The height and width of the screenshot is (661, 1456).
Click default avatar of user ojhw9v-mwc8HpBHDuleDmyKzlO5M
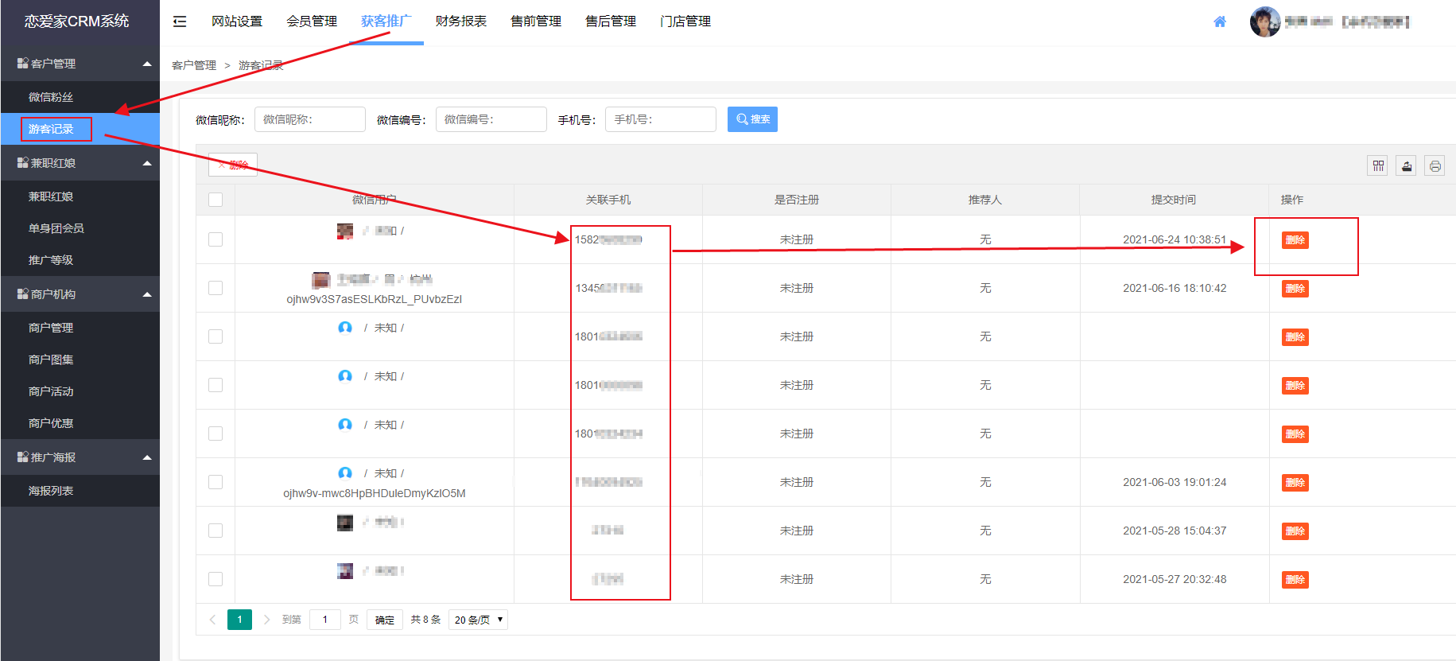(x=345, y=473)
